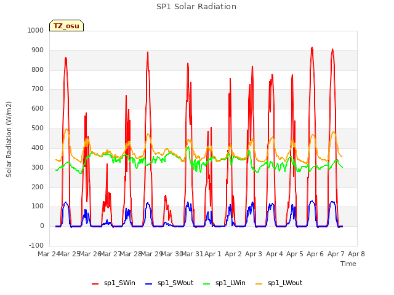The image size is (394, 295).
Task: Click the -100 y-axis tick label
Action: [36, 245]
